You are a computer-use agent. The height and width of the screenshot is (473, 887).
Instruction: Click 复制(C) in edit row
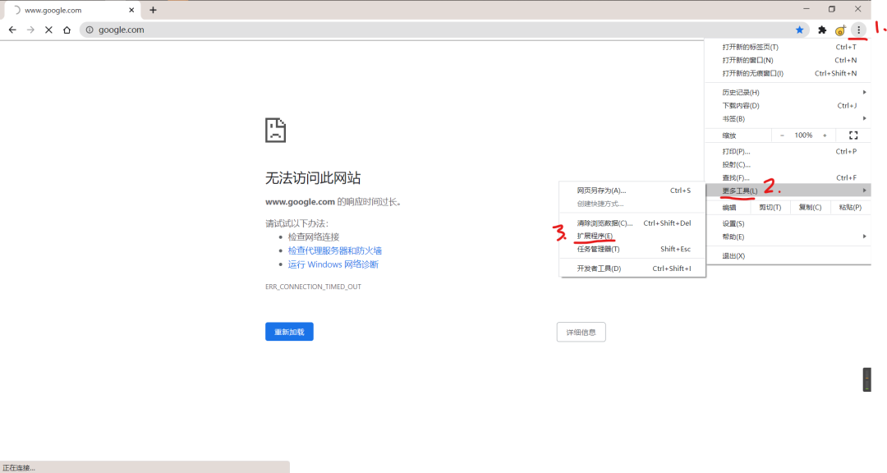click(810, 208)
